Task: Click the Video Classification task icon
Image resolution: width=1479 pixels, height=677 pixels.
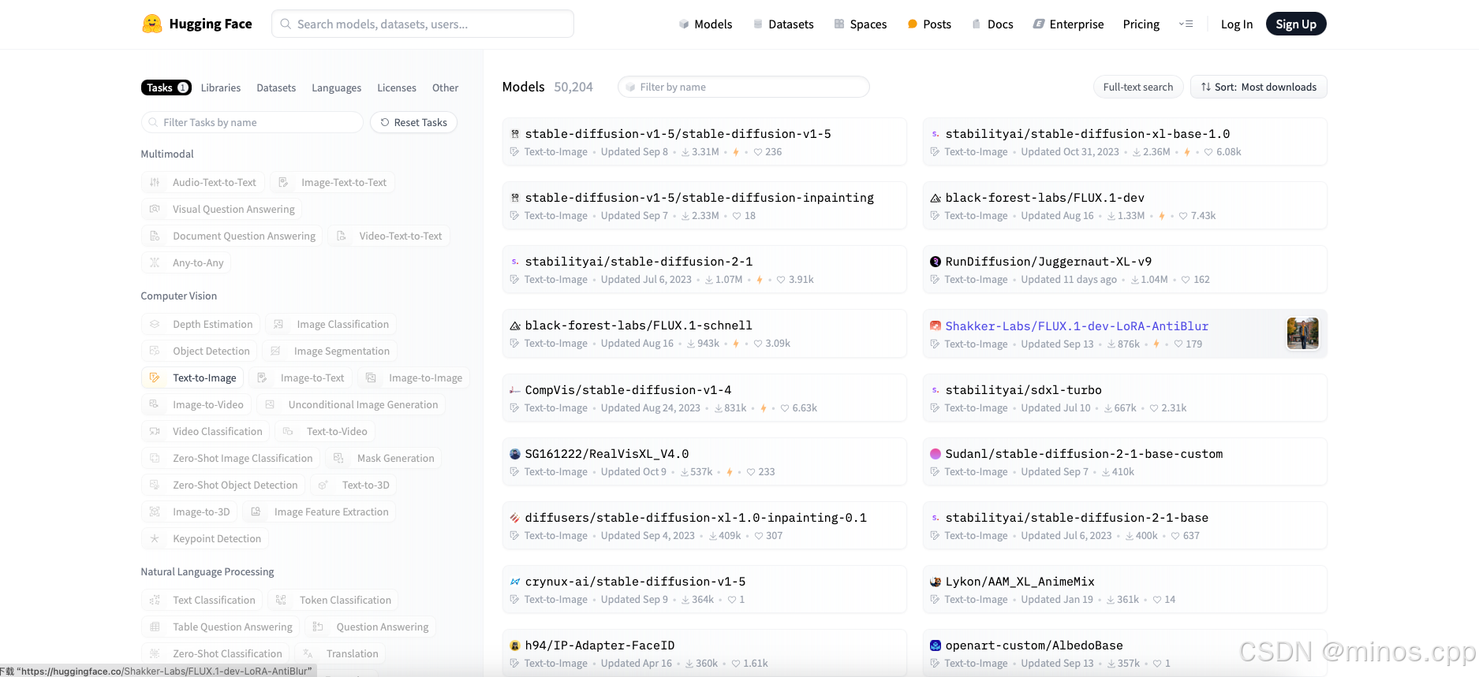Action: coord(155,431)
